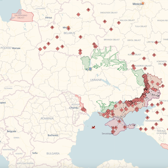Image resolution: width=168 pixels, height=168 pixels.
Task: Select the Belgrade city label
Action: (12, 131)
